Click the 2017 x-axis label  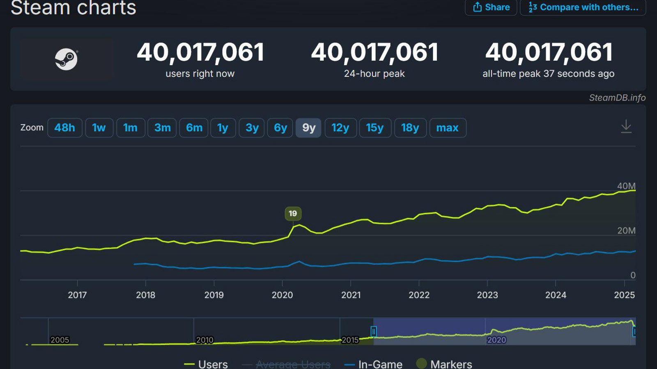77,295
